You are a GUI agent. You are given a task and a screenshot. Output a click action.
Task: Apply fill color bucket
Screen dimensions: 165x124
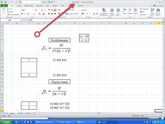click(x=39, y=14)
